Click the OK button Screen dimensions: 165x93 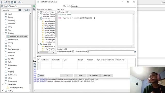pos(67,76)
